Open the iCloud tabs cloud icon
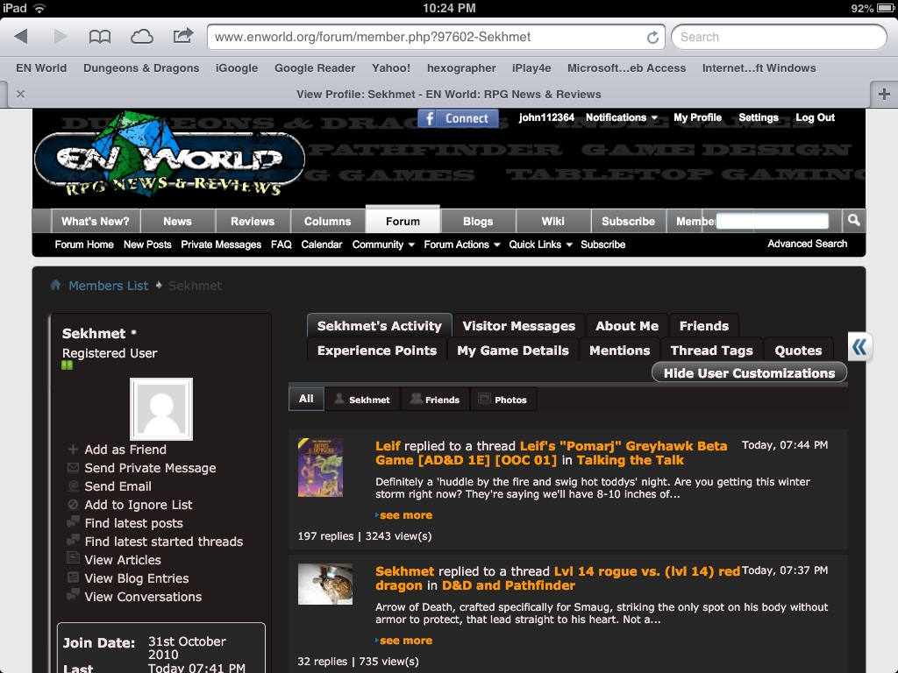Viewport: 898px width, 673px height. click(x=141, y=37)
